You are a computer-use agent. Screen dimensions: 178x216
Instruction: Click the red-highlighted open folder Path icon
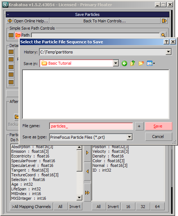pos(18,35)
